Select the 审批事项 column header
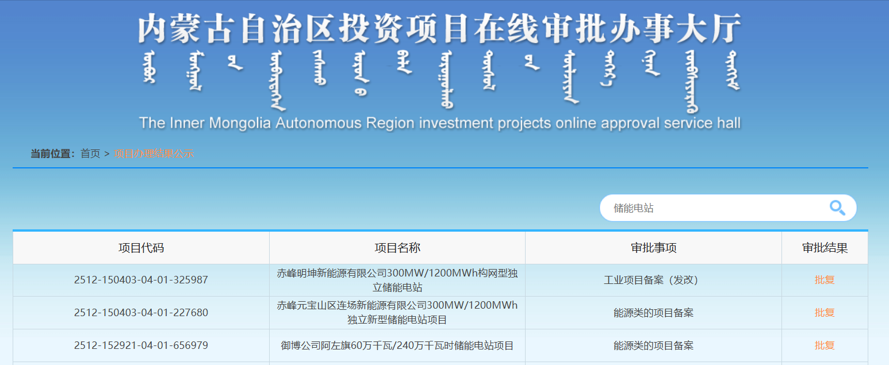889x365 pixels. click(x=653, y=248)
